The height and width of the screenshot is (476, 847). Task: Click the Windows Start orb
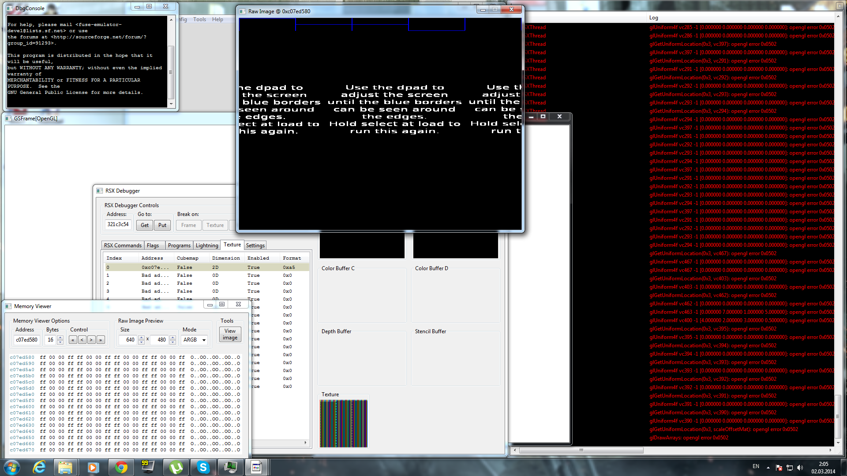[11, 467]
